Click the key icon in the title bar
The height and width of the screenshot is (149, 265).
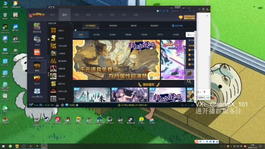click(160, 11)
